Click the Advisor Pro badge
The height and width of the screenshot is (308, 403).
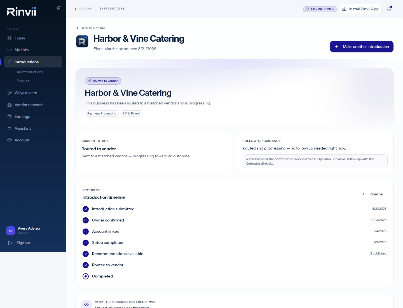320,9
